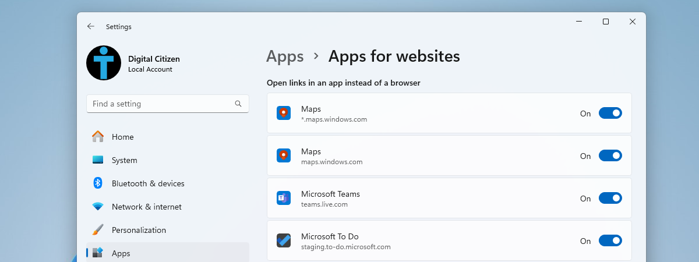
Task: Click the breadcrumb chevron separator
Action: click(316, 56)
